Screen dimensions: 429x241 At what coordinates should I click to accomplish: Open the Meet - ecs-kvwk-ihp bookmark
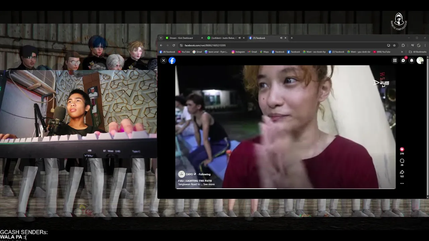tap(314, 52)
